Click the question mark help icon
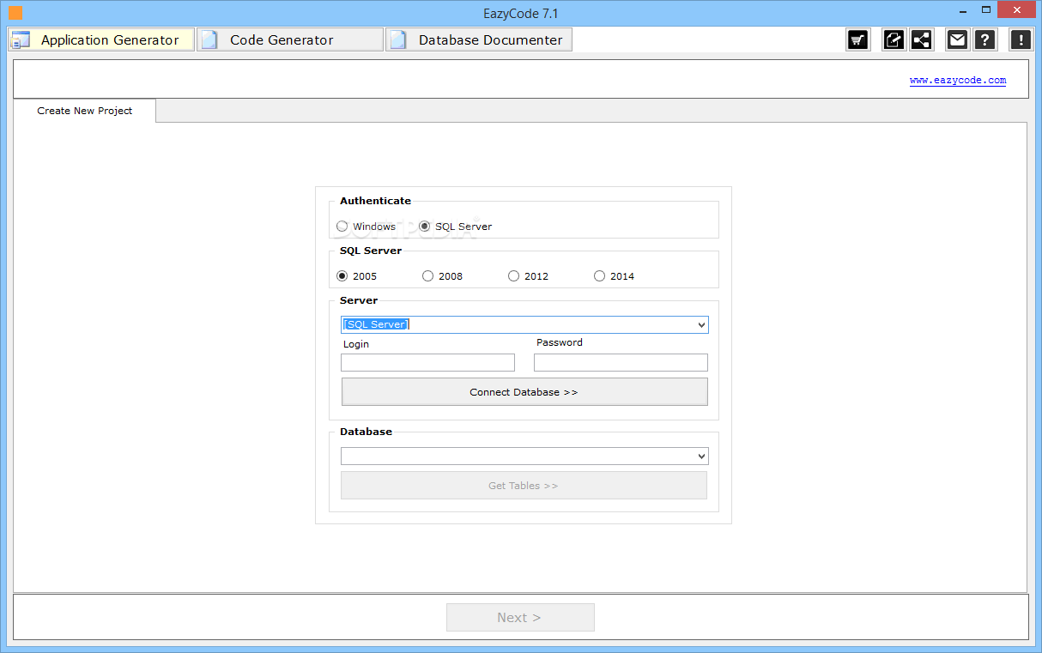 pos(985,39)
